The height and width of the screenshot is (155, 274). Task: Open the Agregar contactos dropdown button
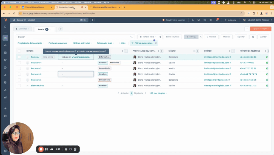(x=261, y=29)
